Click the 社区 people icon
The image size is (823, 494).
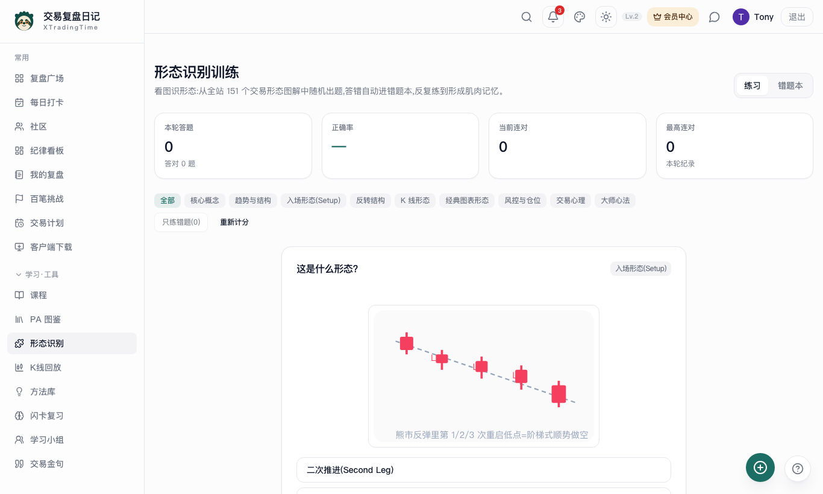tap(19, 127)
